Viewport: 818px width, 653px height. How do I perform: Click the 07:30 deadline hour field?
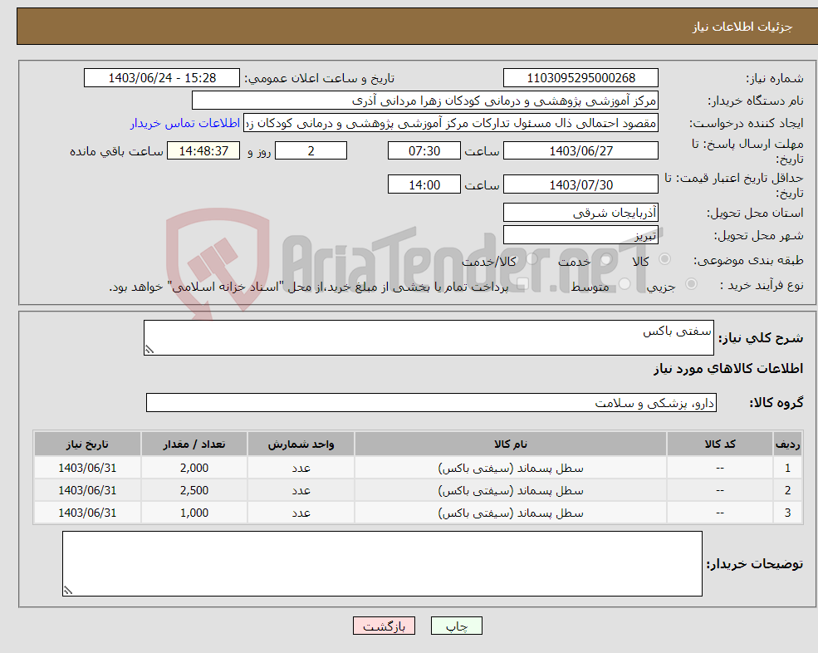pos(424,151)
